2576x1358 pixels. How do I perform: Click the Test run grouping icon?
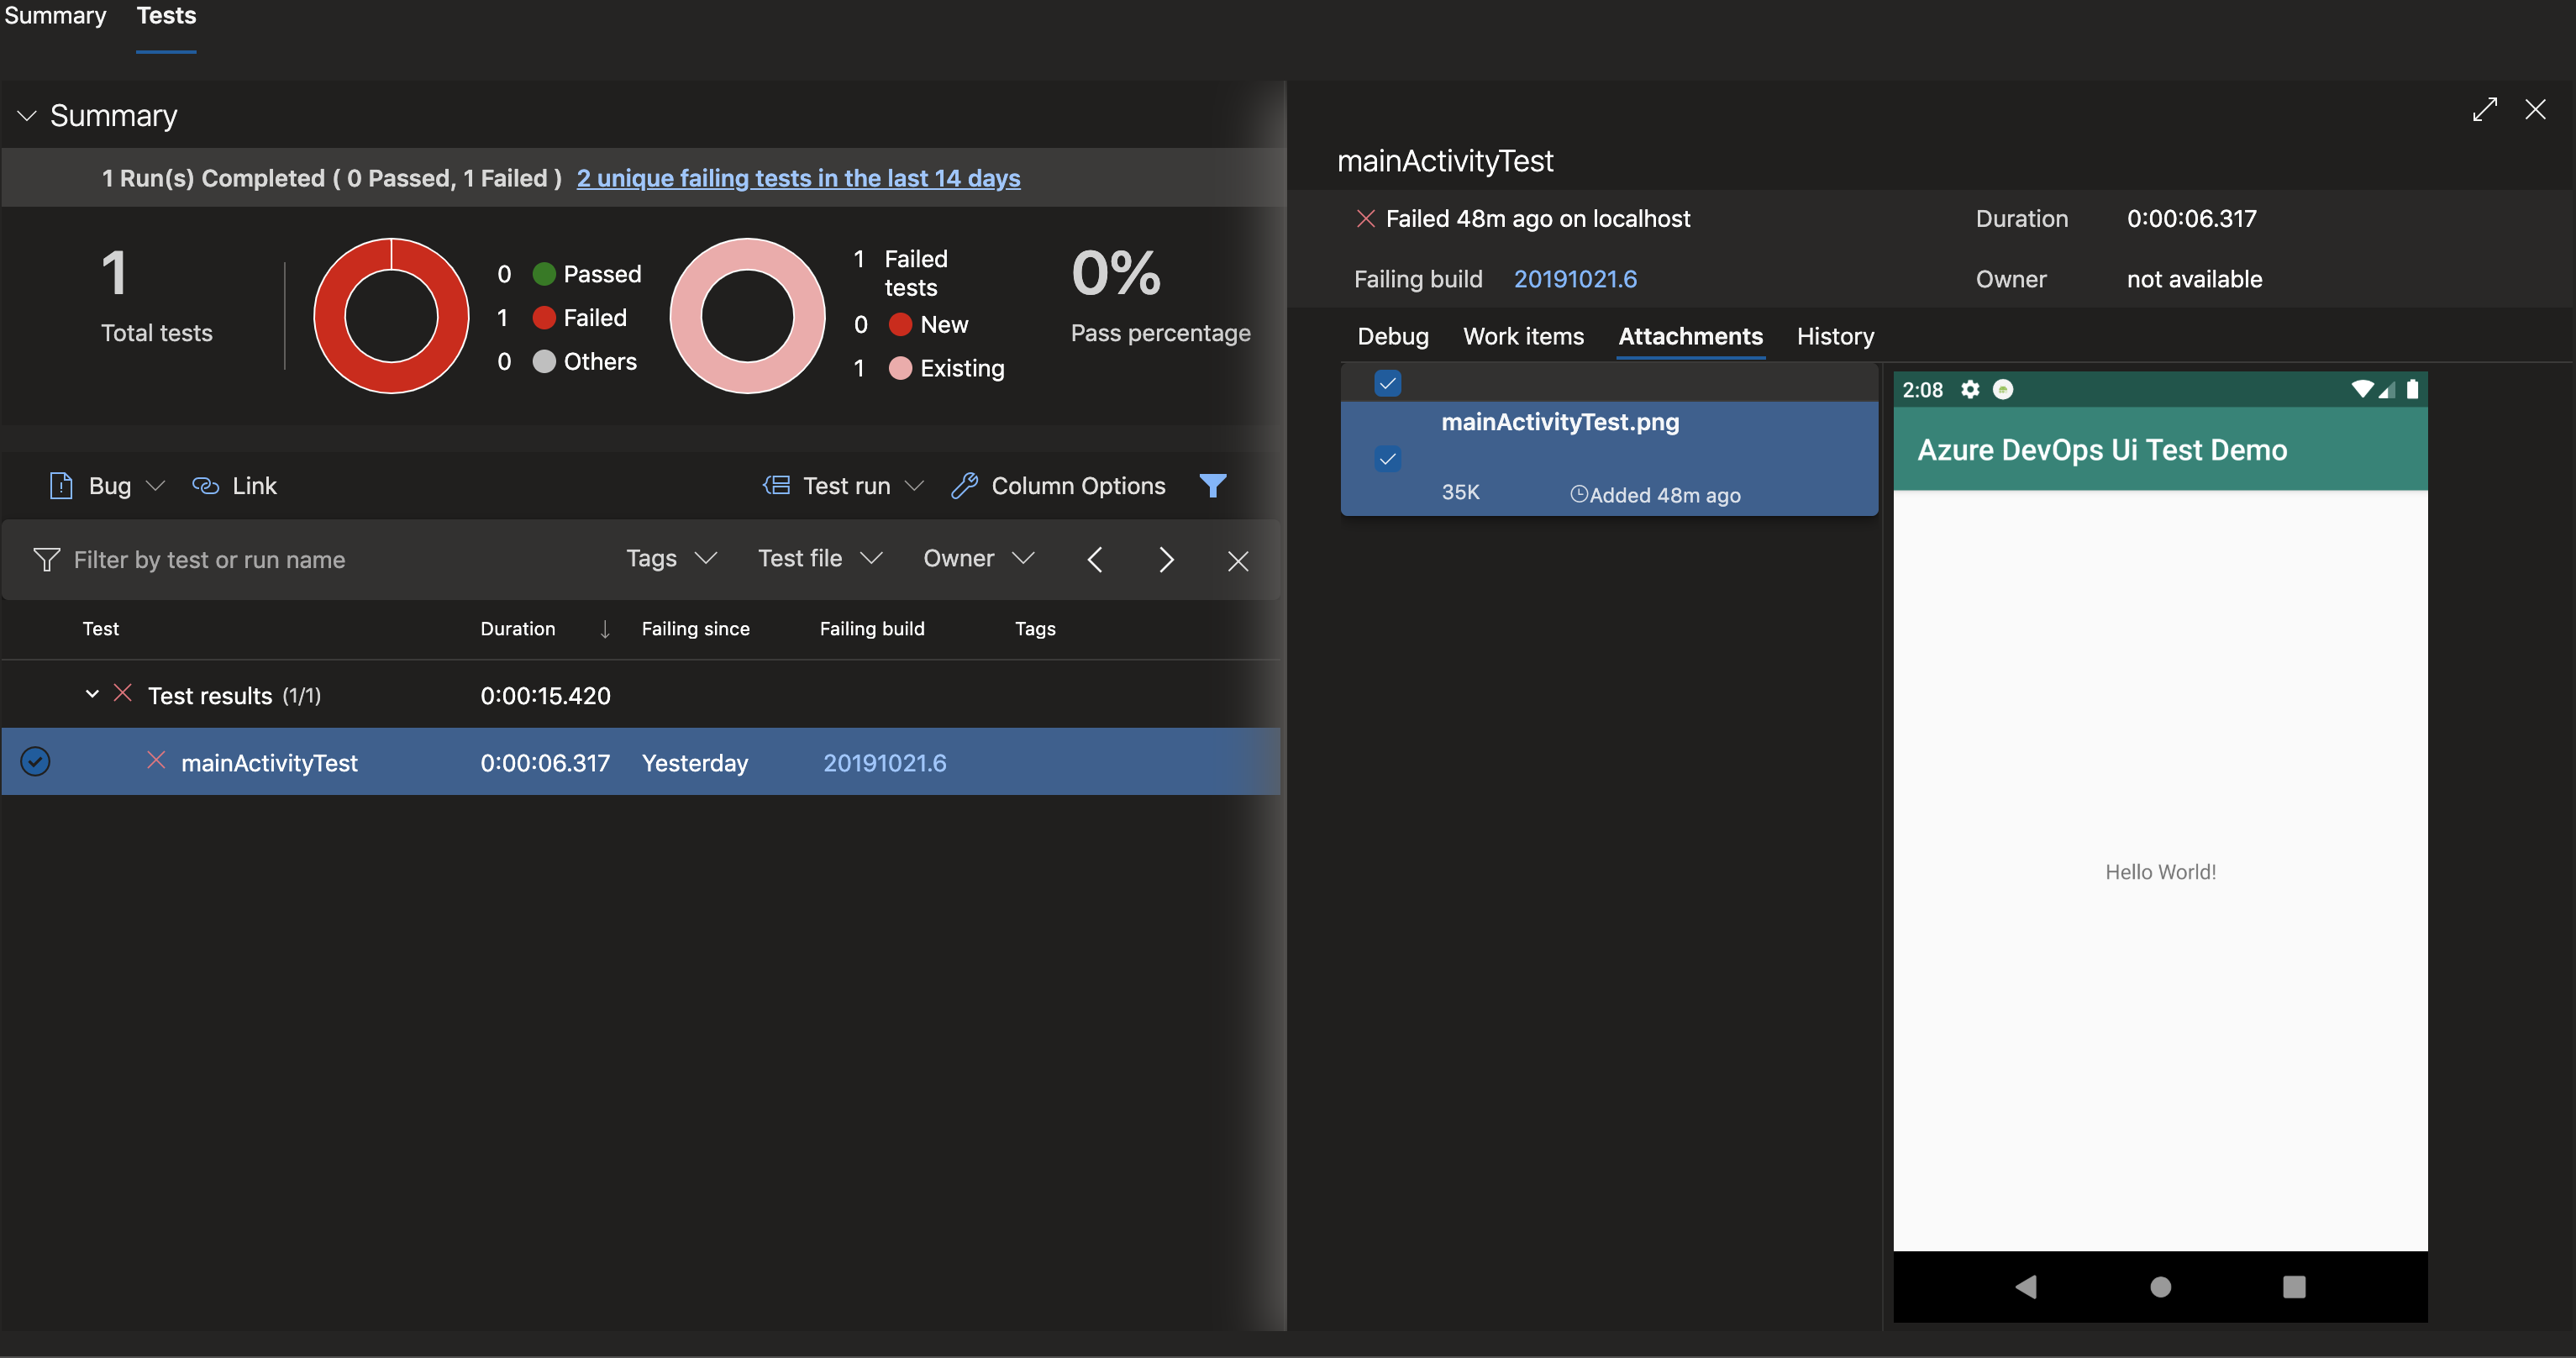click(x=777, y=486)
